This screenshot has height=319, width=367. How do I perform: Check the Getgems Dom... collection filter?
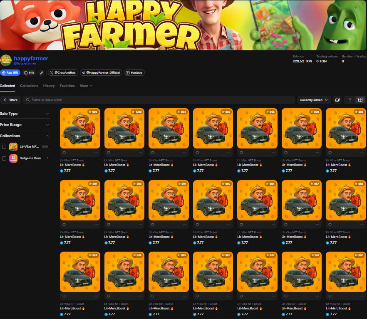[x=4, y=158]
